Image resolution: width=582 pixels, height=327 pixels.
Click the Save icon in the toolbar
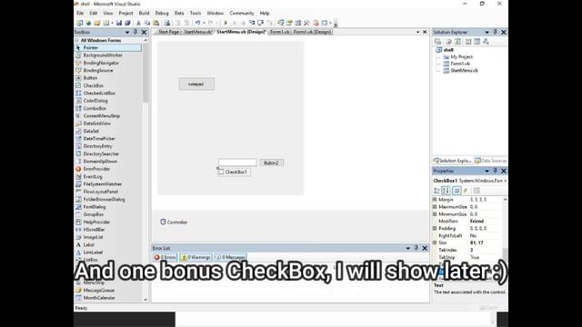(x=119, y=23)
